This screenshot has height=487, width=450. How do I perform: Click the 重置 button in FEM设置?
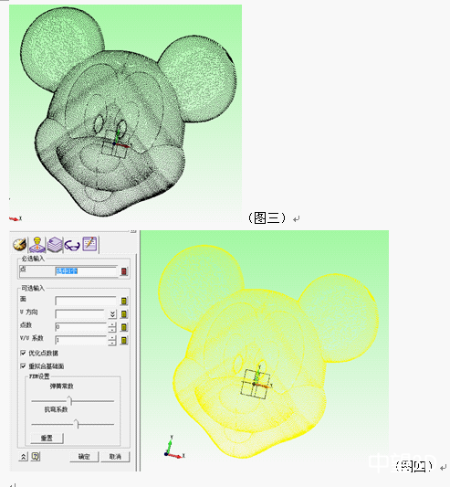pos(47,439)
